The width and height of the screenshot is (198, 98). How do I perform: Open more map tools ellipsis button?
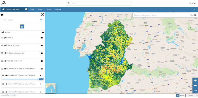coord(195,91)
